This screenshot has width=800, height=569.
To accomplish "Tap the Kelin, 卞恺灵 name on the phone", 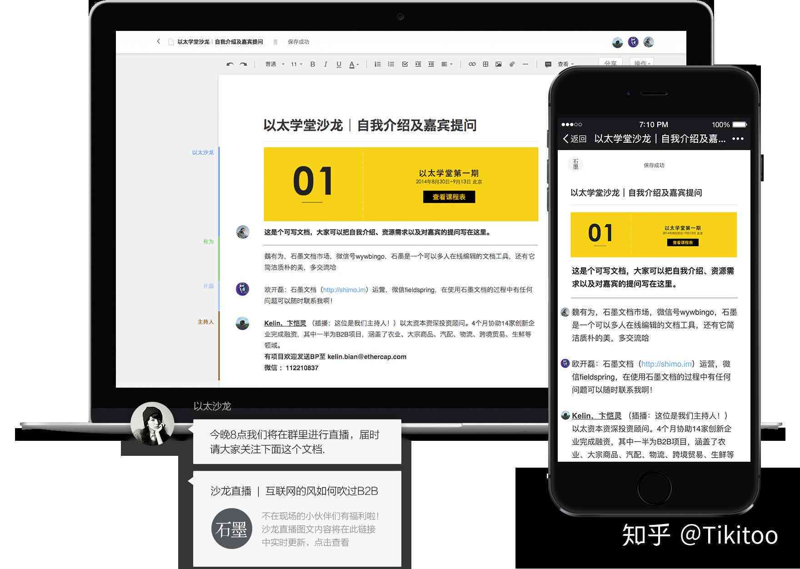I will tap(596, 416).
